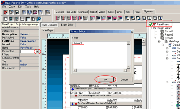Click the New project Rave icon
The image size is (180, 109).
(6, 12)
